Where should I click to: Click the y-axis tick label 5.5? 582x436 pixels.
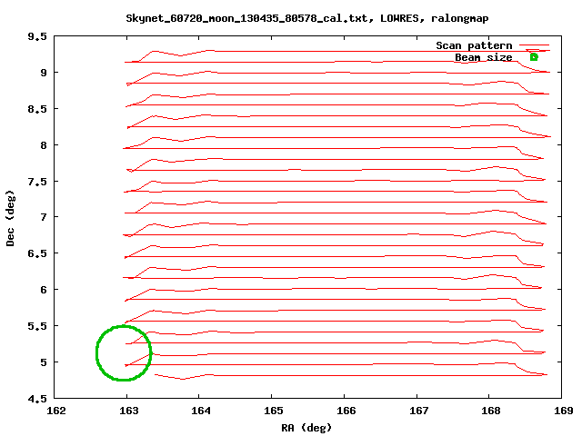(x=37, y=326)
